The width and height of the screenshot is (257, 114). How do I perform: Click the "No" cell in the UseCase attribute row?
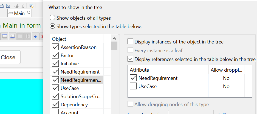click(226, 86)
